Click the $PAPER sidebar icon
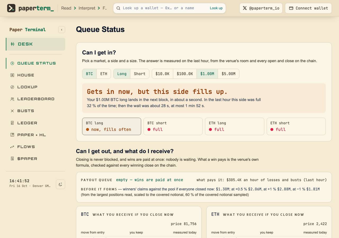This screenshot has width=339, height=238. [12, 159]
